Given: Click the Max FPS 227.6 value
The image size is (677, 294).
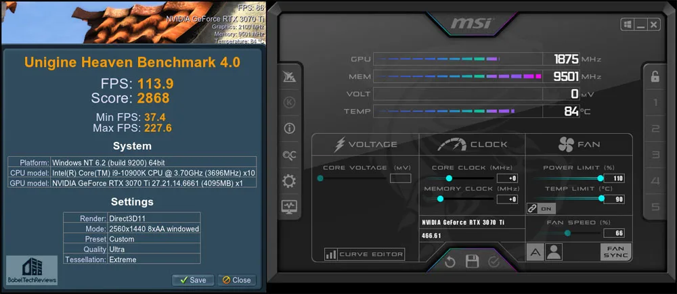Looking at the screenshot, I should coord(157,128).
